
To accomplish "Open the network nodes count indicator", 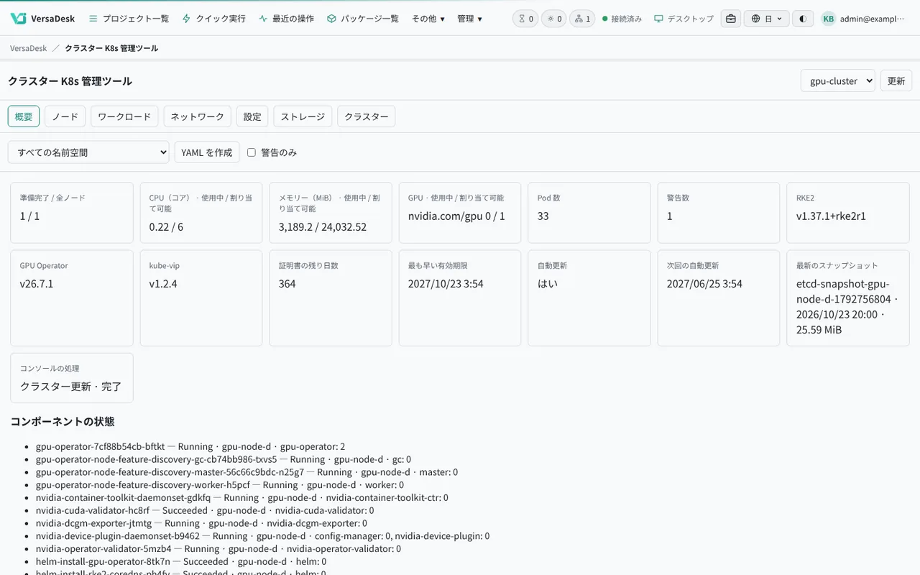I will [x=582, y=19].
